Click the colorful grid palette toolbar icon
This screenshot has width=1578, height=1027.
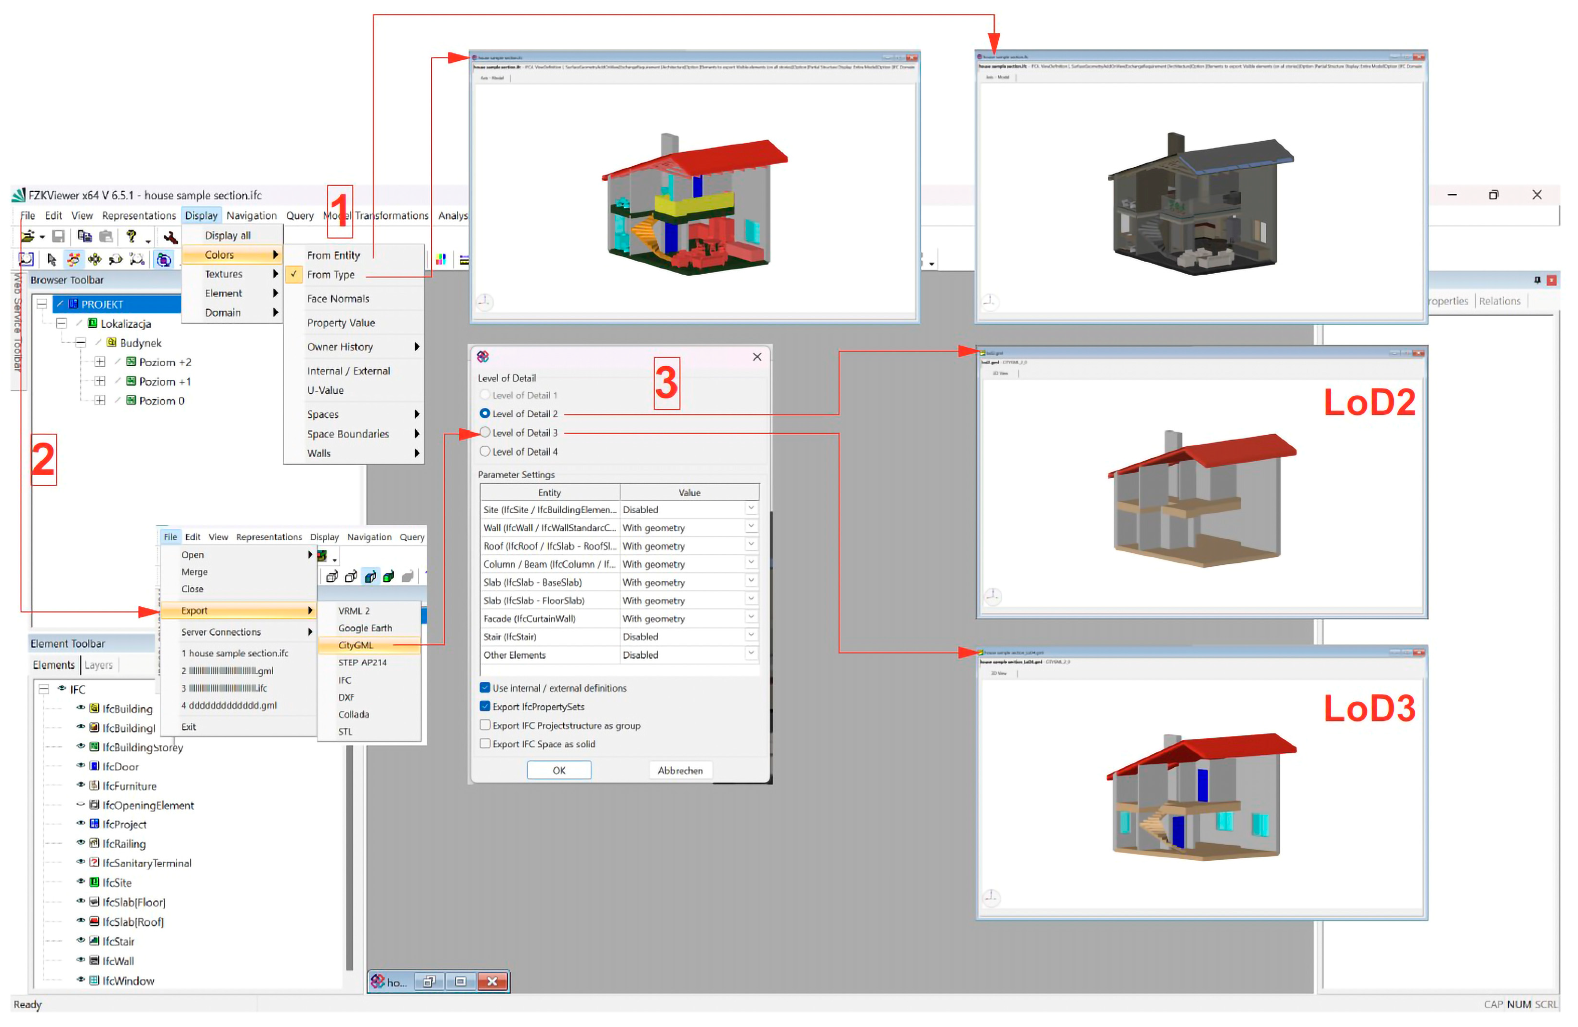coord(441,259)
